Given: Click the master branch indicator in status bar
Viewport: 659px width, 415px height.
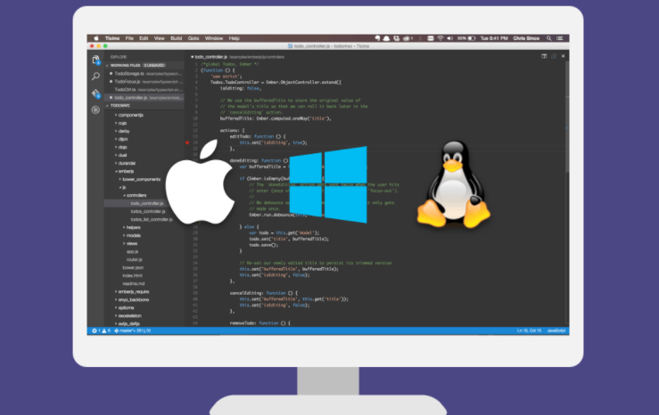Looking at the screenshot, I should 132,330.
